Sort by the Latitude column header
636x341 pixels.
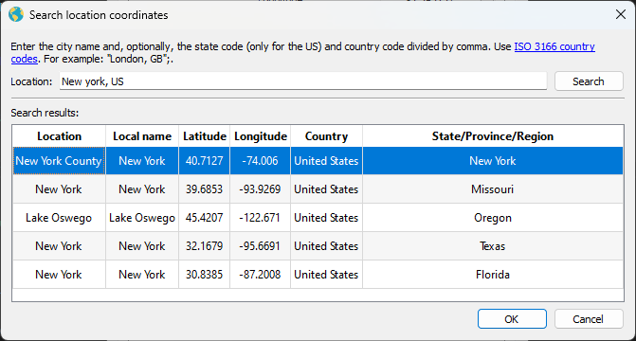pos(205,136)
